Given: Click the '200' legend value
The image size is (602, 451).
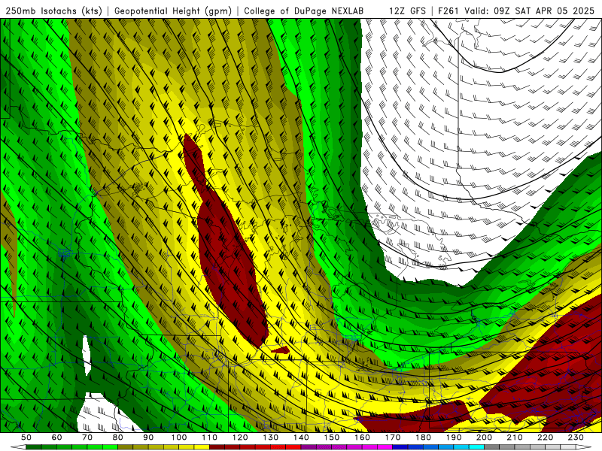Looking at the screenshot, I should point(485,437).
